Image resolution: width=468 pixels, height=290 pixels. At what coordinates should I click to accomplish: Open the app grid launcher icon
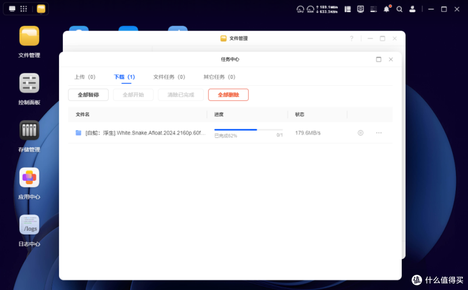pyautogui.click(x=23, y=9)
